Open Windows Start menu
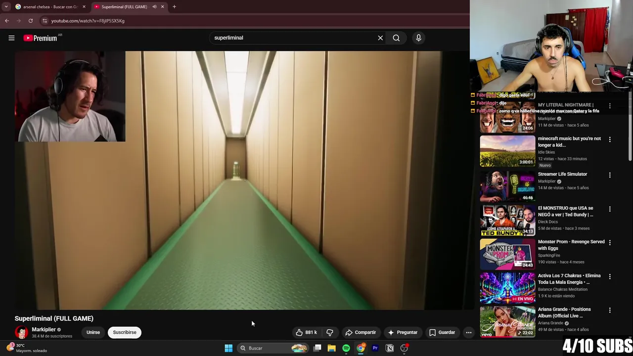The height and width of the screenshot is (356, 633). [228, 348]
